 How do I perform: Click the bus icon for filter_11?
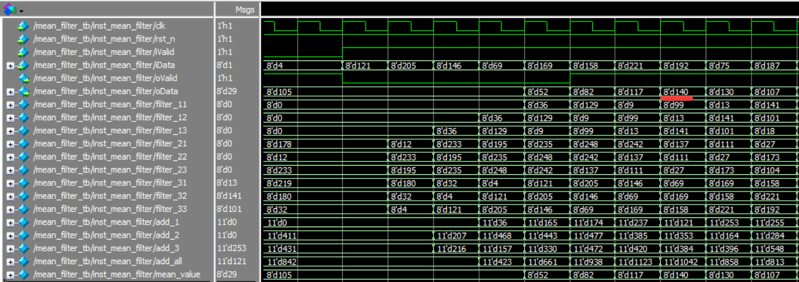[x=24, y=104]
